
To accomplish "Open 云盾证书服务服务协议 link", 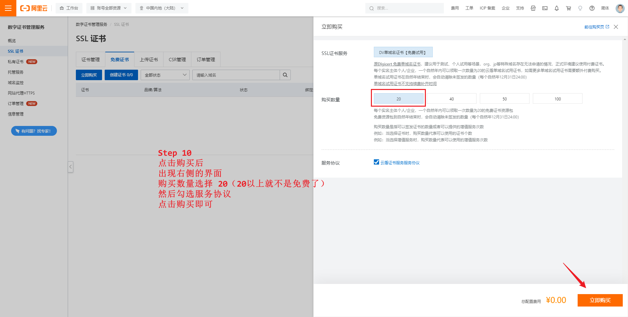I will 400,163.
